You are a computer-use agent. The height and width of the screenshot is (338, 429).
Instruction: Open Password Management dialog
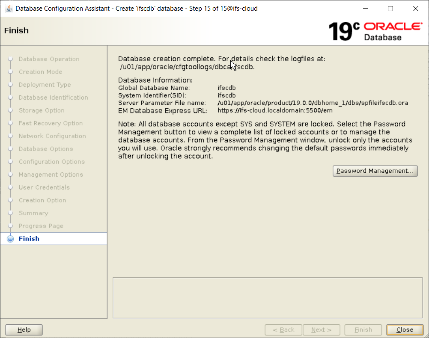(375, 171)
